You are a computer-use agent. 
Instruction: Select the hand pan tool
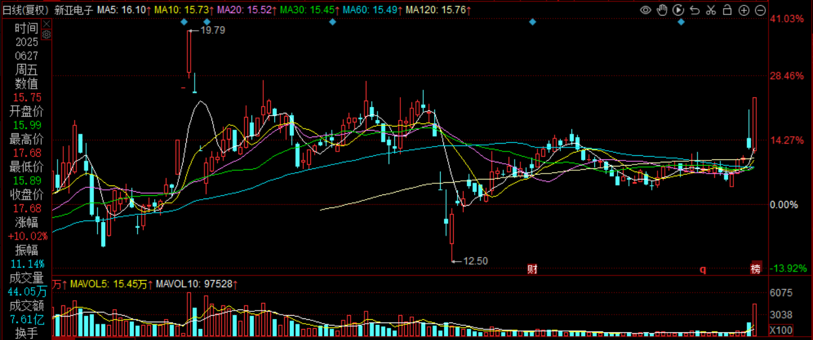pyautogui.click(x=662, y=10)
